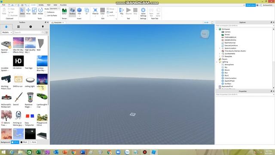Click the view orientation cube in viewport

[x=205, y=34]
